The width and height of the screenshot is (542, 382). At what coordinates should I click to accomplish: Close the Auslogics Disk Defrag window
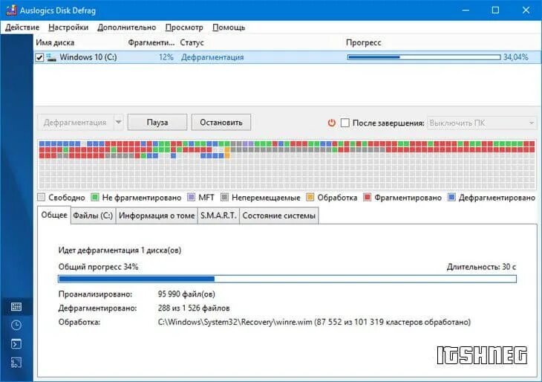pyautogui.click(x=526, y=10)
